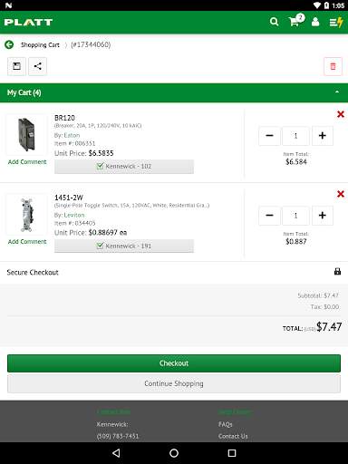
Task: Open the Contact Us footer link
Action: pos(233,436)
